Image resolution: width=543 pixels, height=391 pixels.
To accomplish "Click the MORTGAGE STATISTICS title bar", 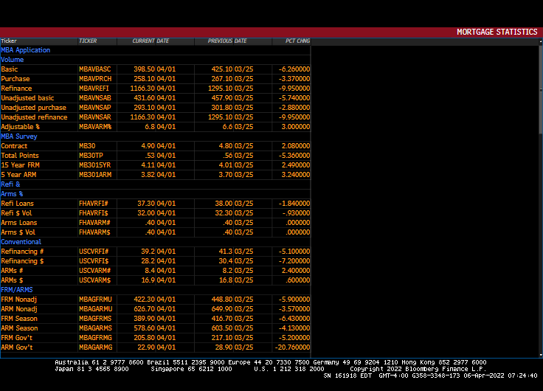I will (497, 32).
